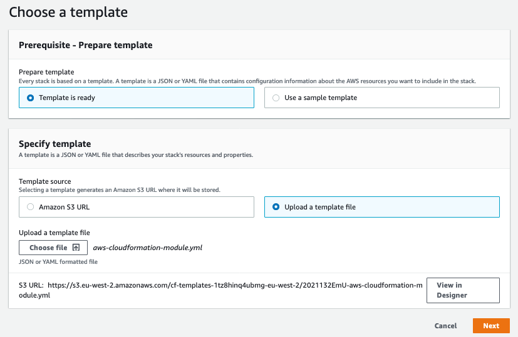Image resolution: width=518 pixels, height=337 pixels.
Task: Select the "Template is ready" radio button
Action: (30, 98)
